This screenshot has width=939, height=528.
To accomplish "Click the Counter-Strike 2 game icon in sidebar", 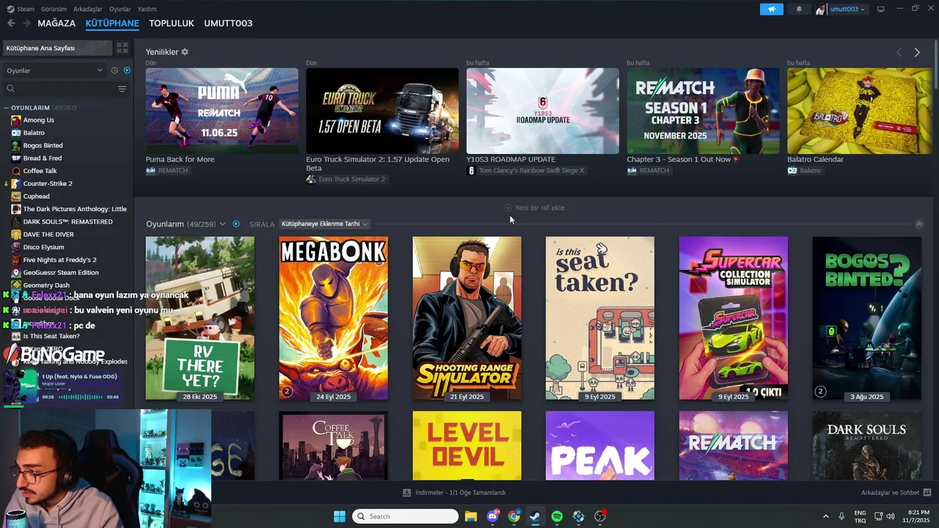I will pyautogui.click(x=16, y=183).
